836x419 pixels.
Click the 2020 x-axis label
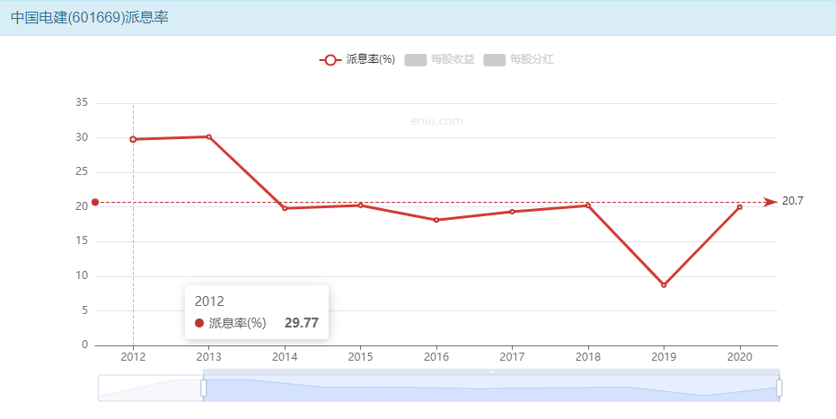tap(740, 357)
